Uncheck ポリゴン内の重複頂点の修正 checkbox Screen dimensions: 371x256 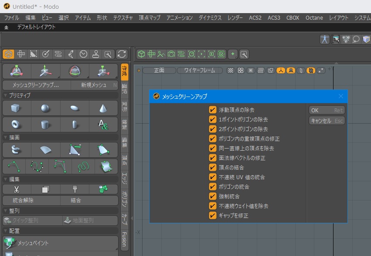pos(212,138)
